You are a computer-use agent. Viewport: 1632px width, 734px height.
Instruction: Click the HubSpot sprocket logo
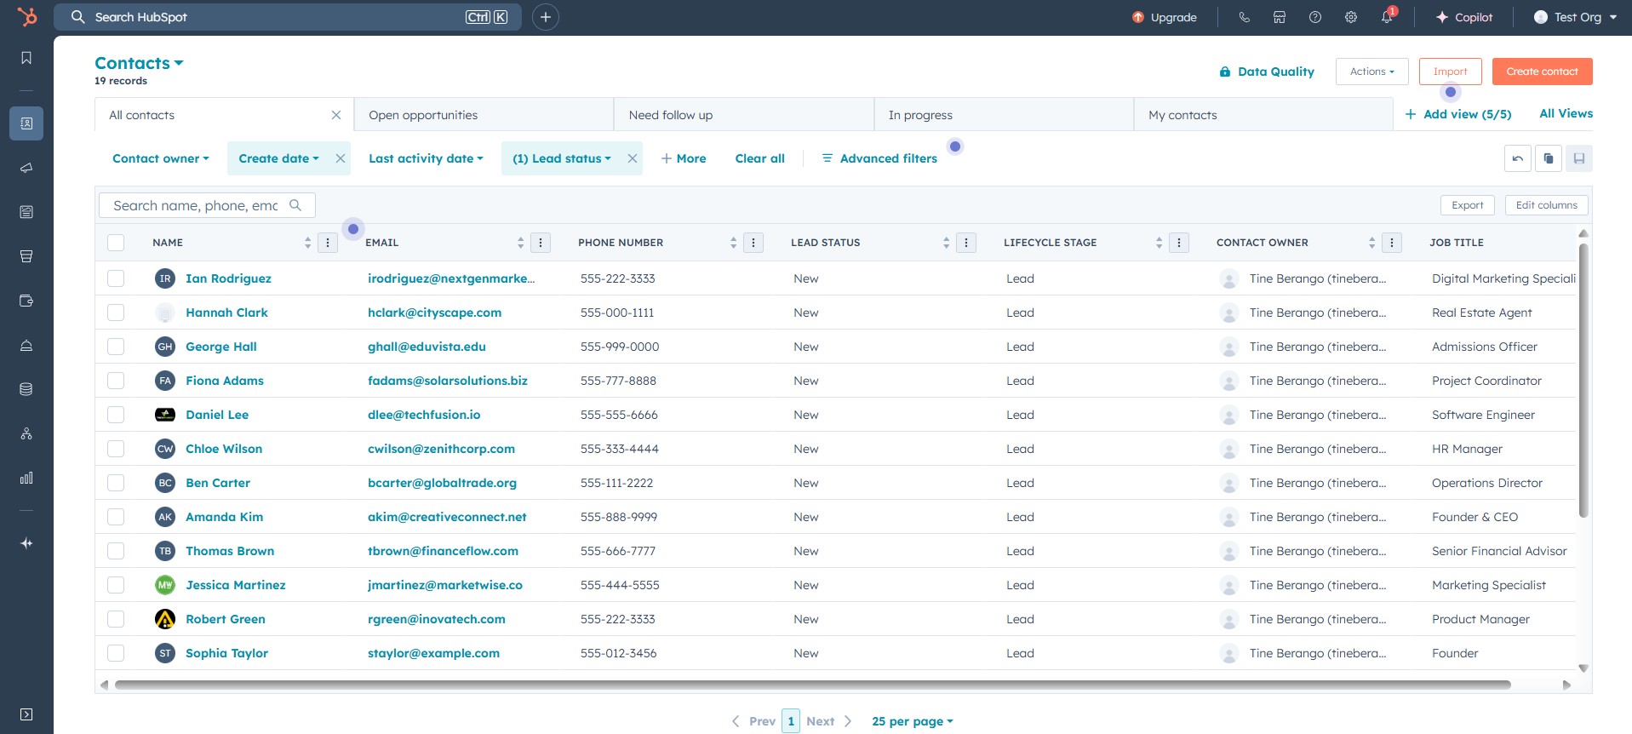27,17
